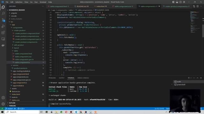The height and width of the screenshot is (114, 204).
Task: Create a new terminal with plus icon
Action: pos(189,78)
